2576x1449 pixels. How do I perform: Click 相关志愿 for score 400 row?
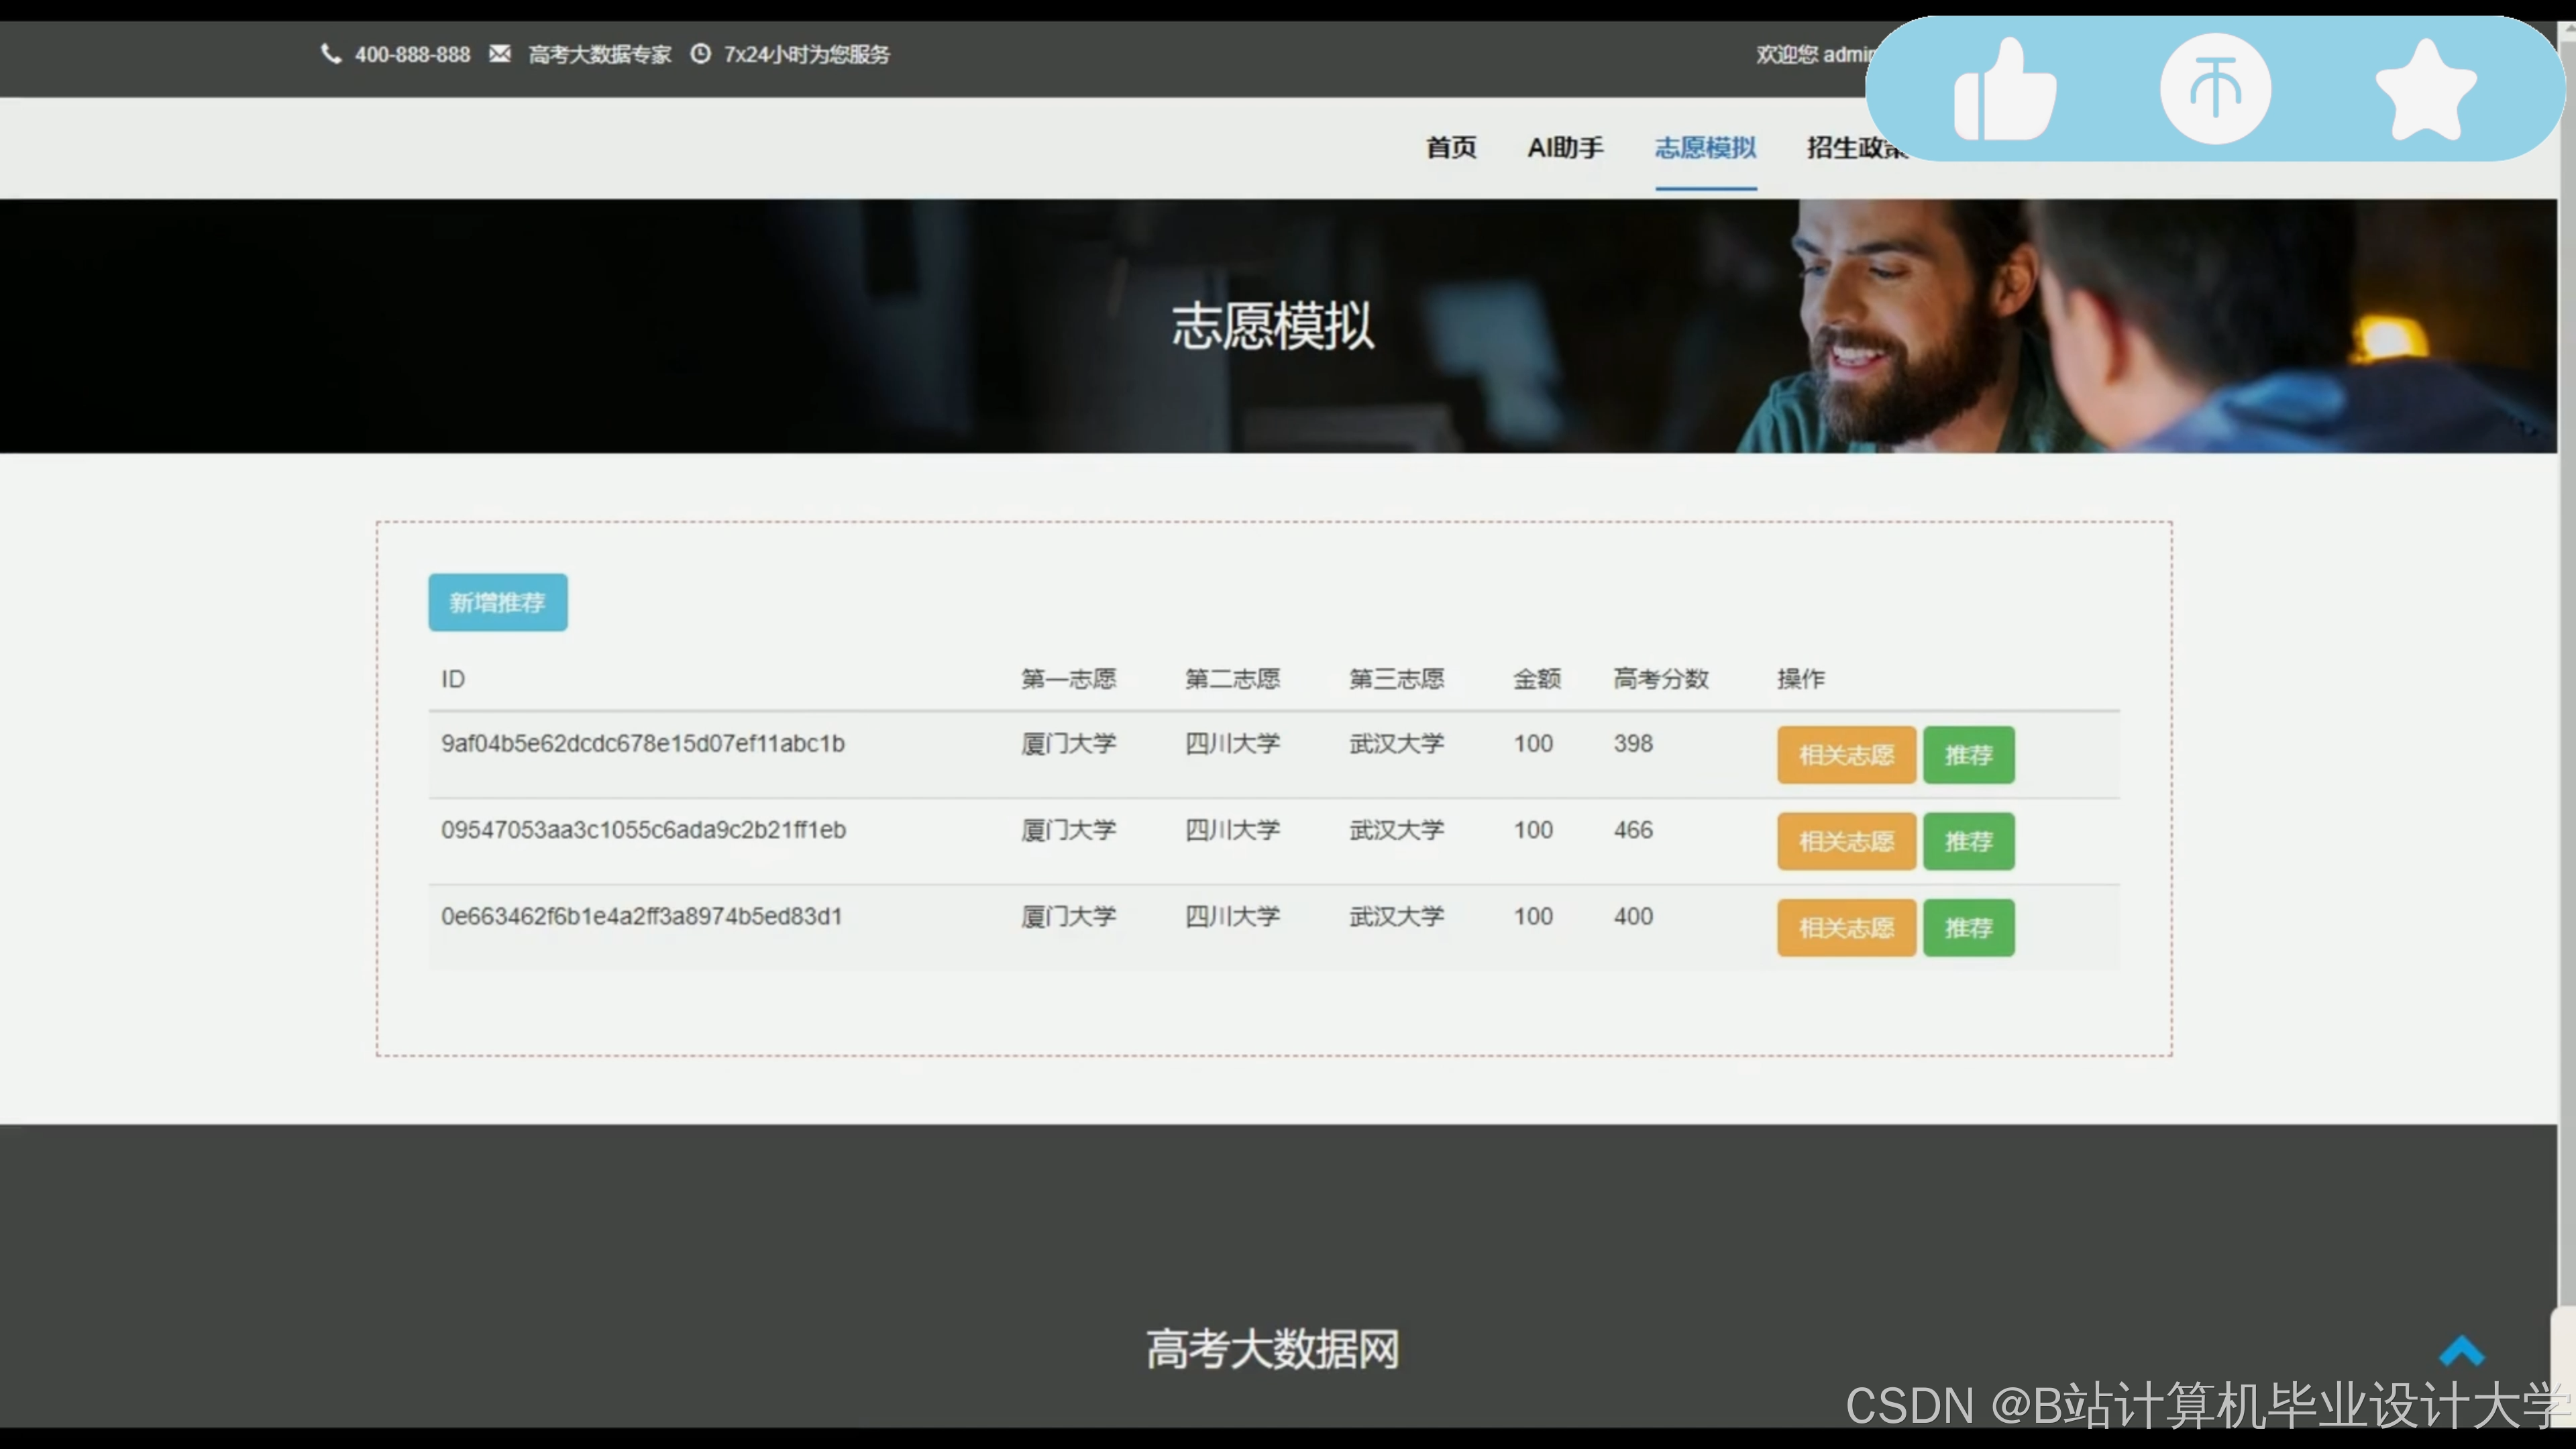[x=1846, y=928]
